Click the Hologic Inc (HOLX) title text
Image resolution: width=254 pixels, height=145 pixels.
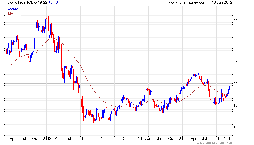[21, 2]
